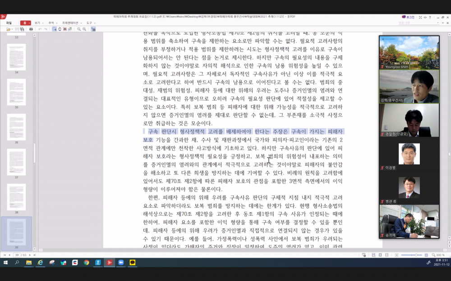
Task: Click the page number input showing 39
Action: tap(17, 255)
